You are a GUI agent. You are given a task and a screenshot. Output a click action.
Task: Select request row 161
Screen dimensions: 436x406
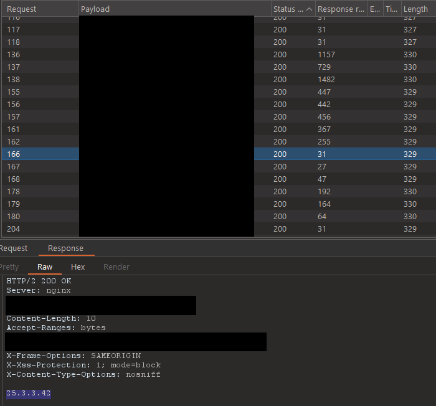tap(219, 129)
